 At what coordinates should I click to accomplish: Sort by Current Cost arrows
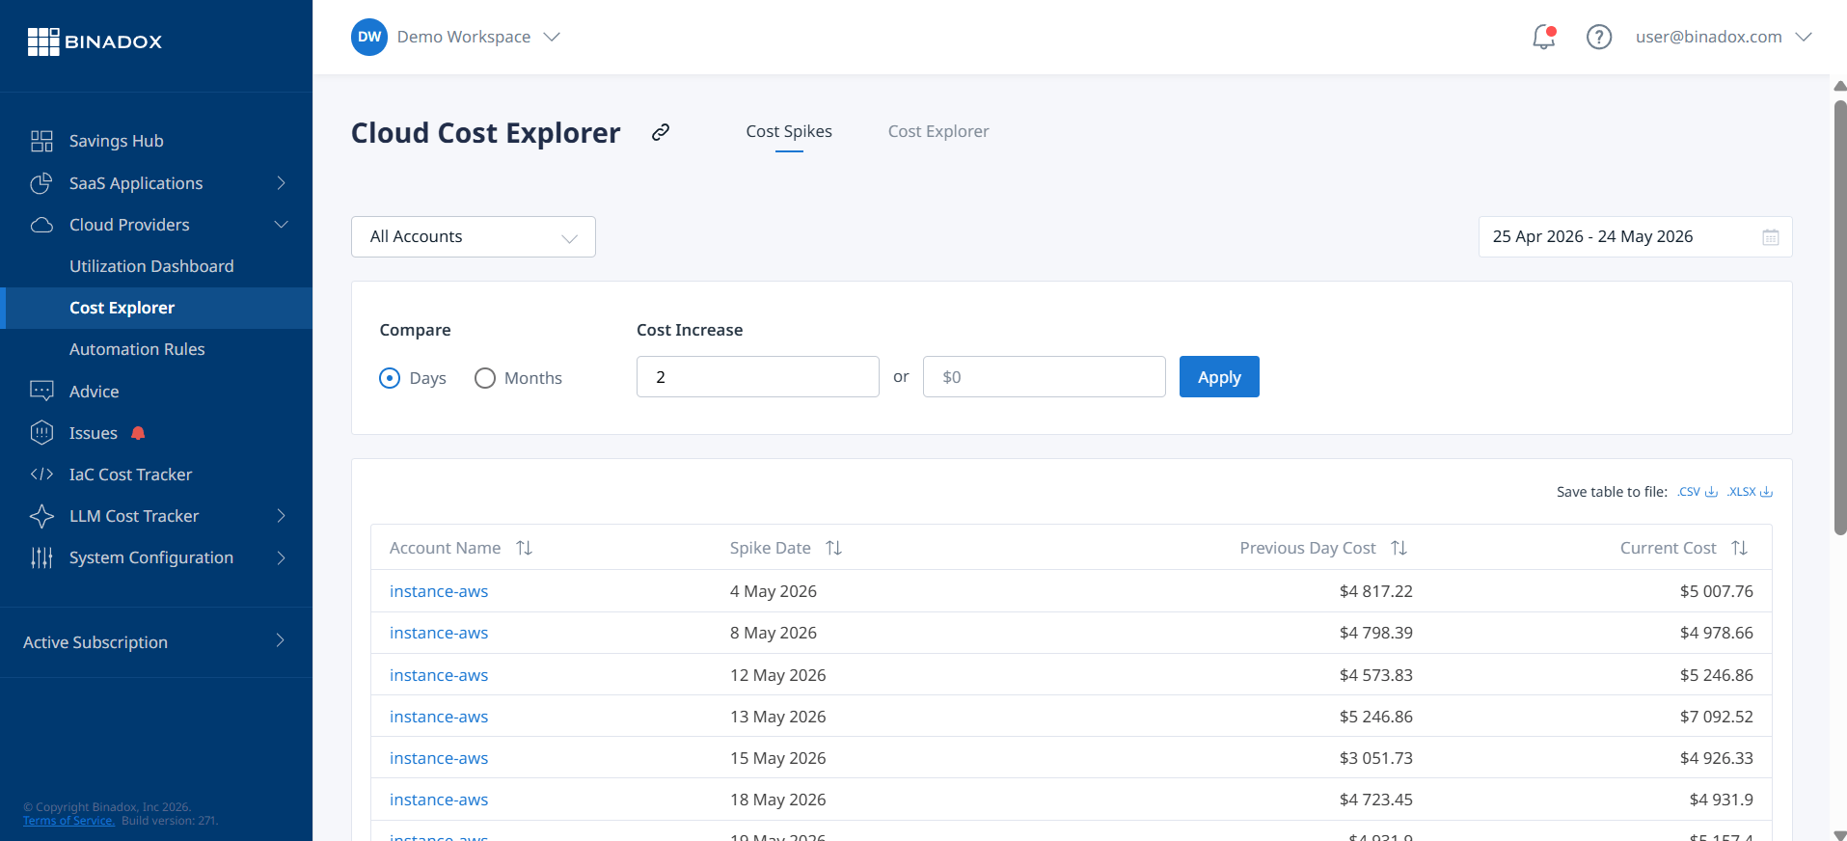pos(1740,548)
